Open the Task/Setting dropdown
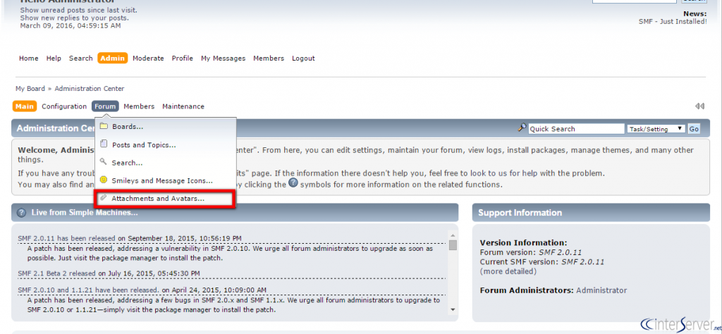This screenshot has height=334, width=722. point(656,129)
